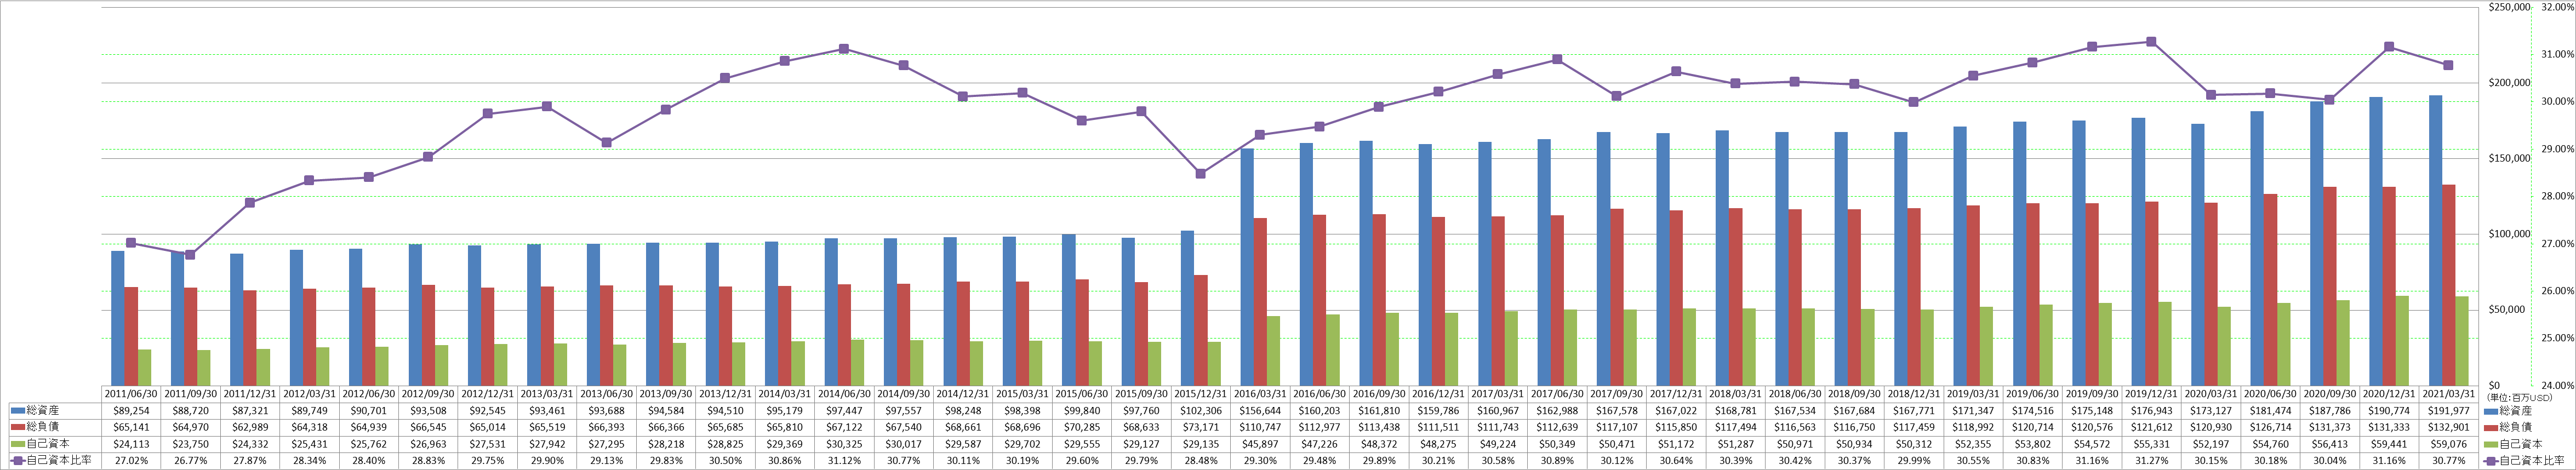Click the 30.77% cell under 2021/03/31
The height and width of the screenshot is (470, 2576).
click(x=2449, y=461)
